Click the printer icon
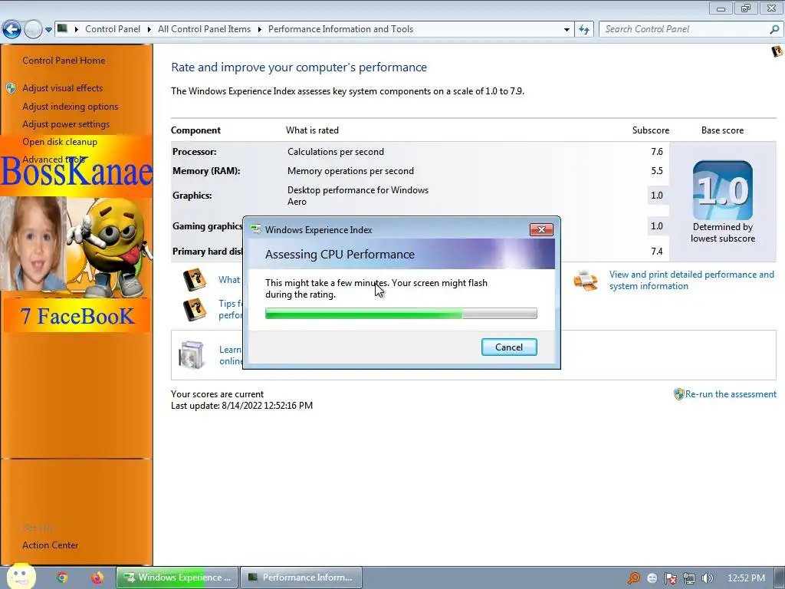The height and width of the screenshot is (589, 785). coord(586,280)
